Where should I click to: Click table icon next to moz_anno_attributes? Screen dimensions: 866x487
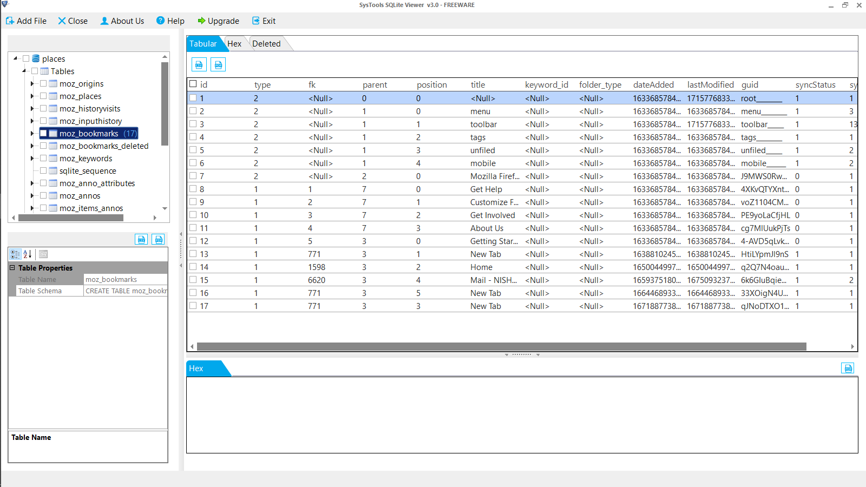pyautogui.click(x=53, y=183)
